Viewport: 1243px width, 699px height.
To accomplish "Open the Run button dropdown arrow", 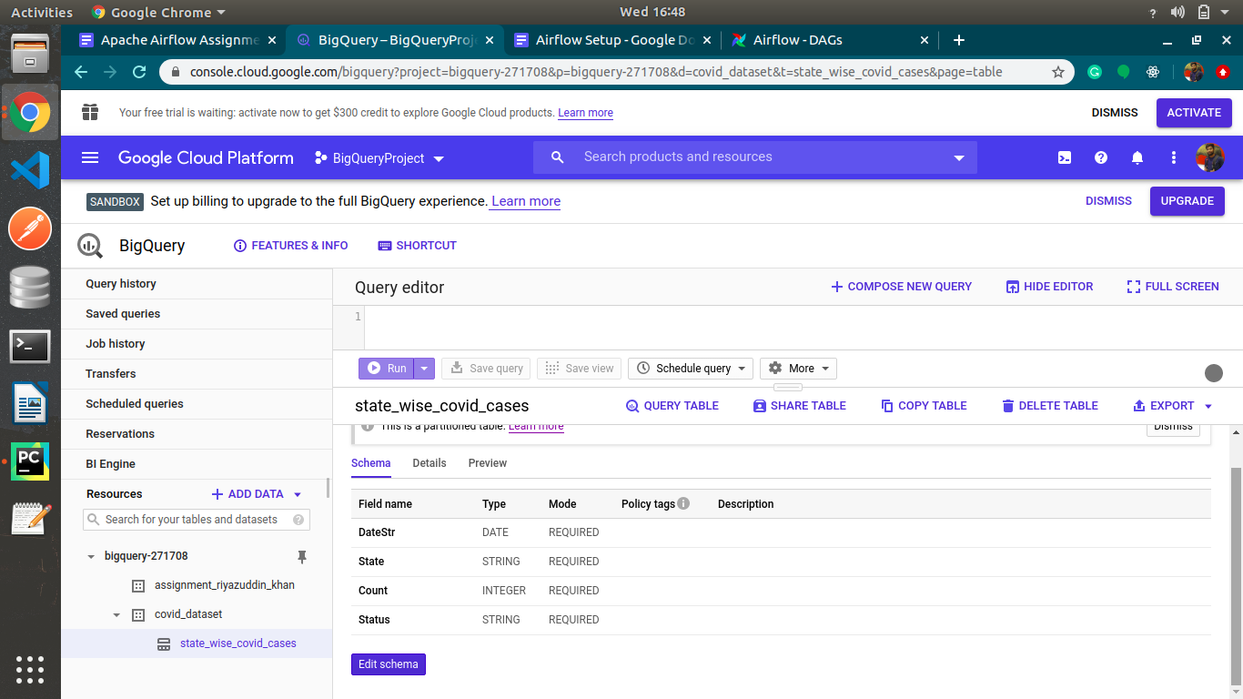I will tap(424, 369).
